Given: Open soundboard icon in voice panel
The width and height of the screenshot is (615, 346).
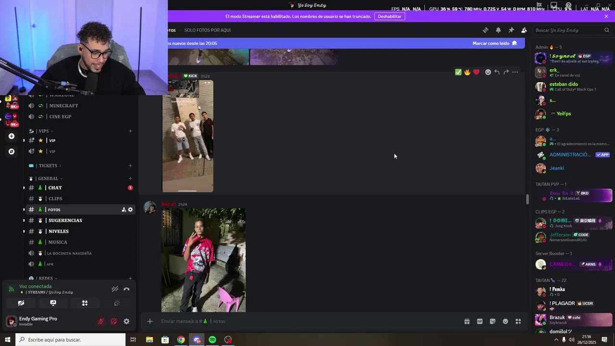Looking at the screenshot, I should coord(116,303).
